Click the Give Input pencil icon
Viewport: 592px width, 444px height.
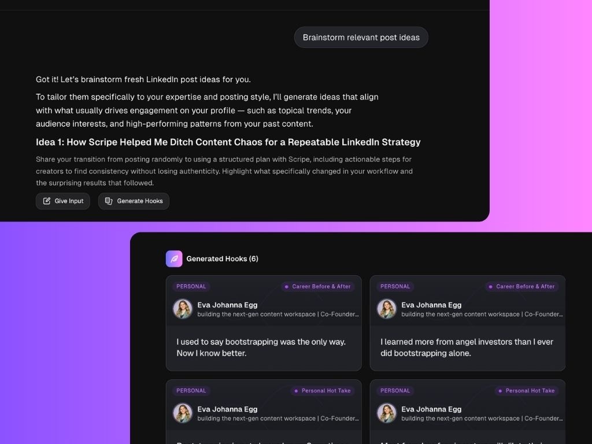coord(47,201)
